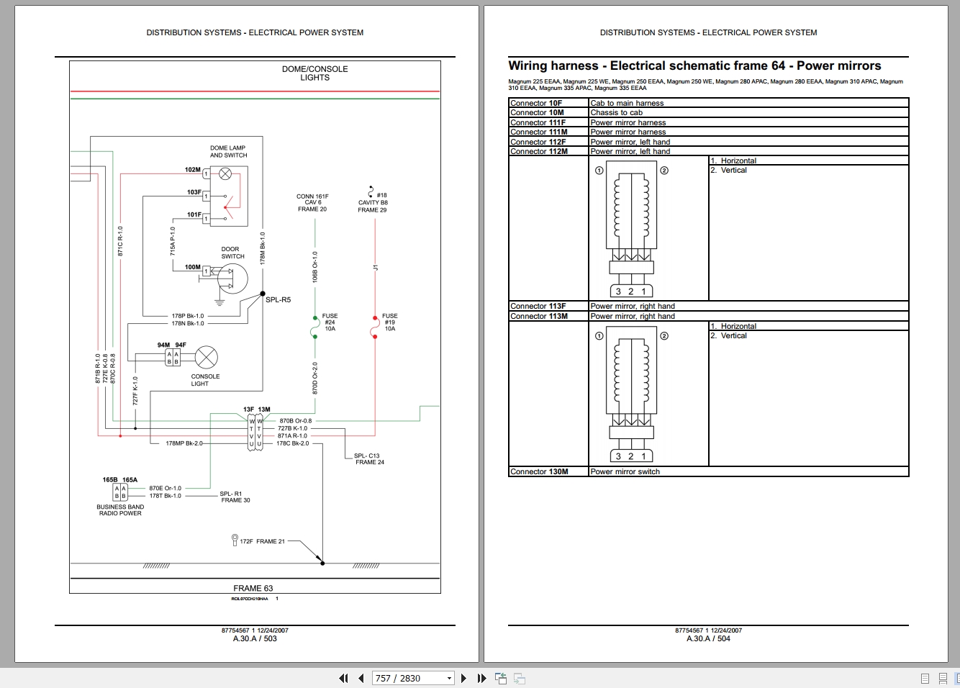Select the Connector 130M table row
960x688 pixels.
708,471
